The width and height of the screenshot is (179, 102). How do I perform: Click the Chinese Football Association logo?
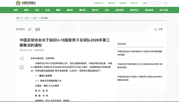[26, 3]
